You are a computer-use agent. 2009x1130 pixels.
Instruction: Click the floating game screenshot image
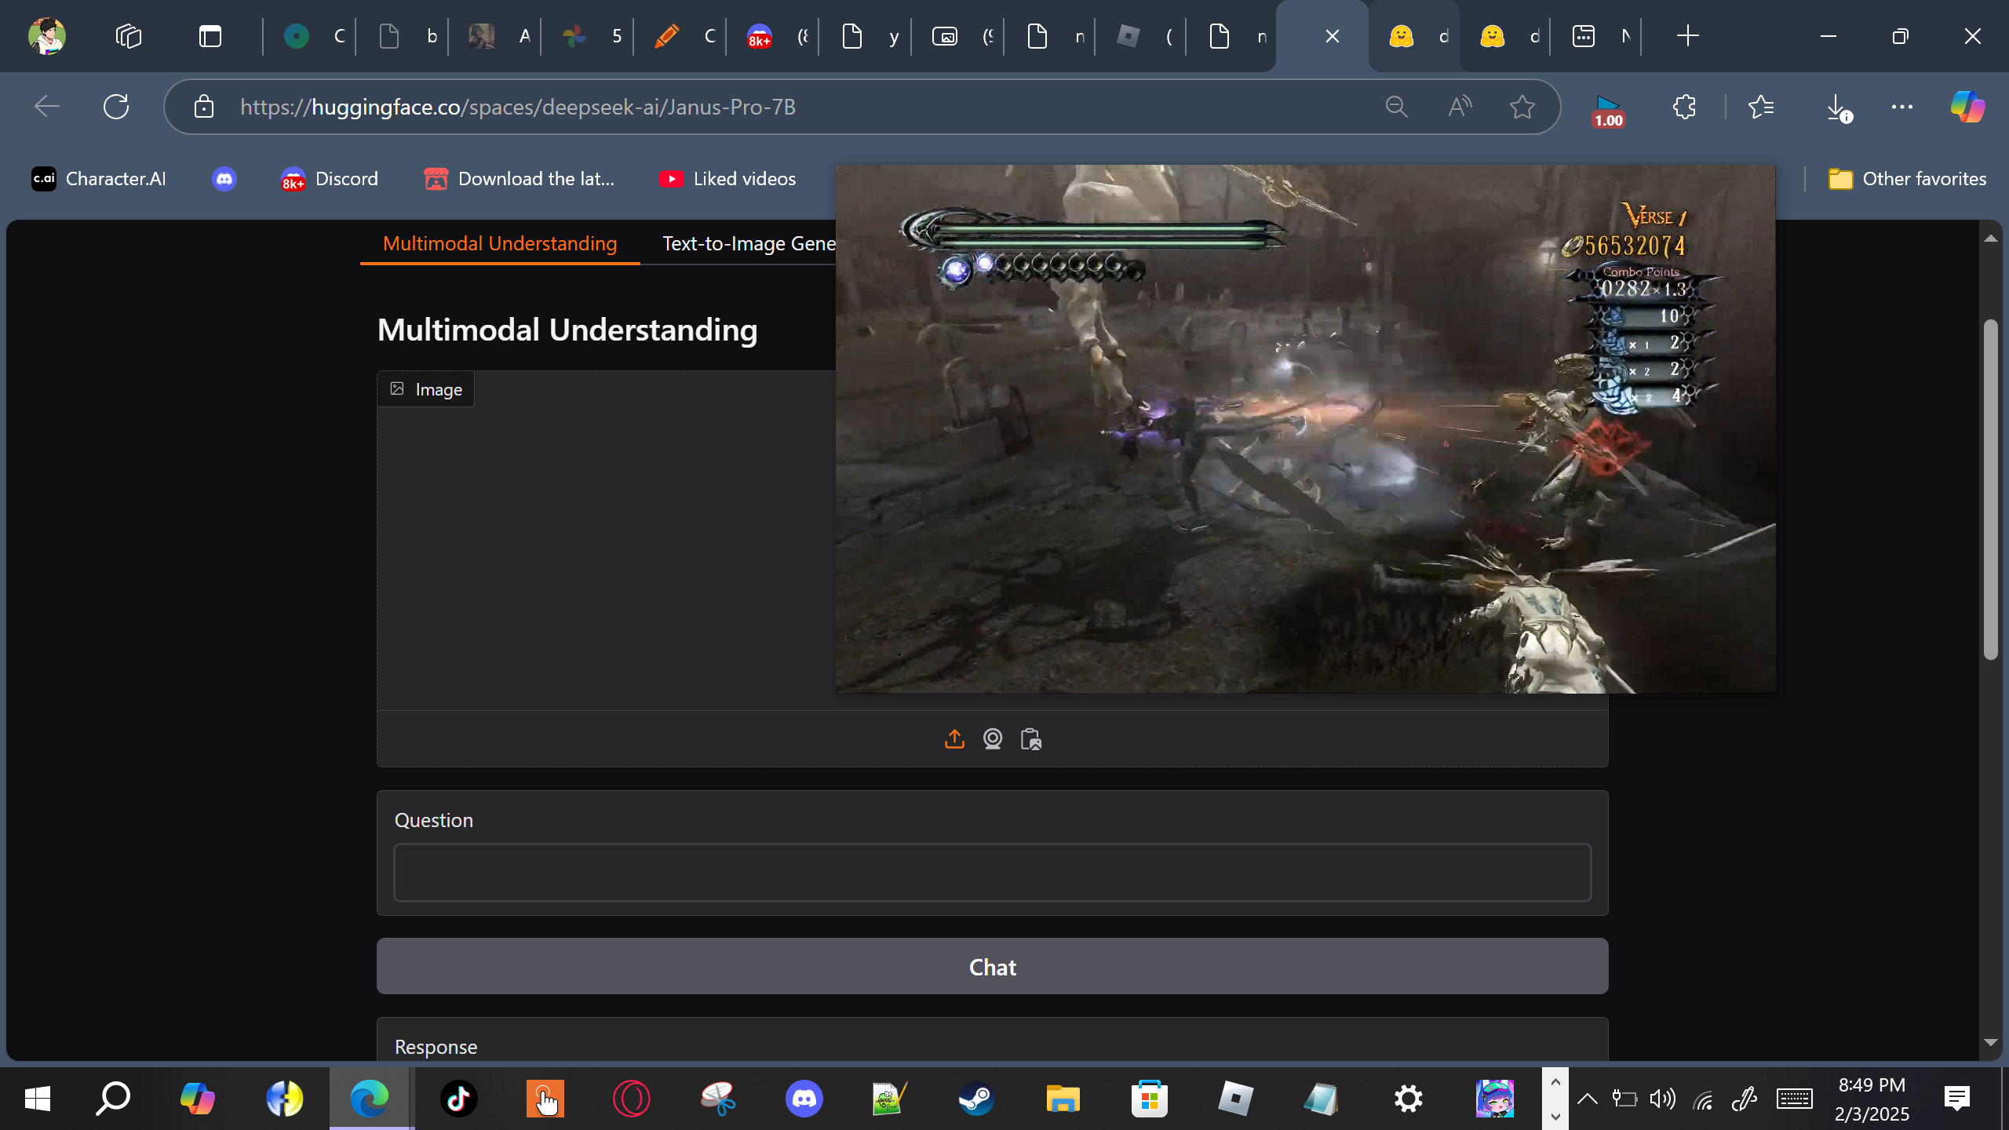click(x=1305, y=428)
